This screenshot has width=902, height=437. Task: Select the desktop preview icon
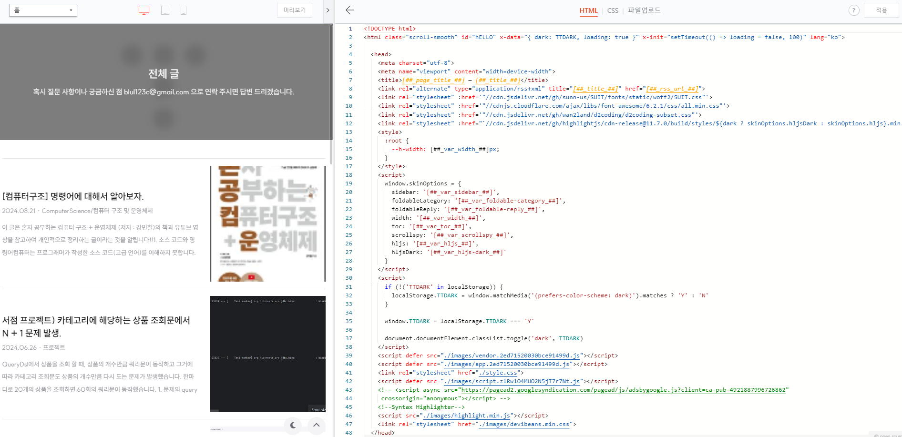point(144,10)
